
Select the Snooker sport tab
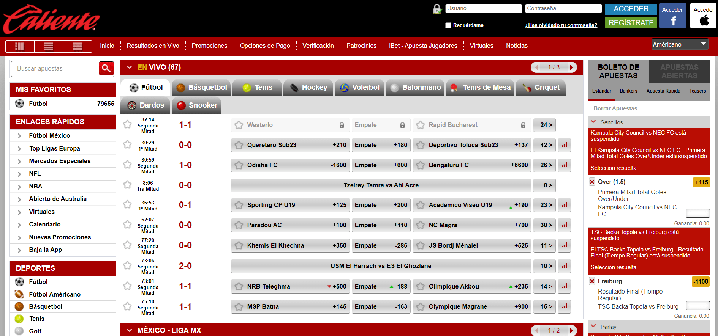pos(197,105)
